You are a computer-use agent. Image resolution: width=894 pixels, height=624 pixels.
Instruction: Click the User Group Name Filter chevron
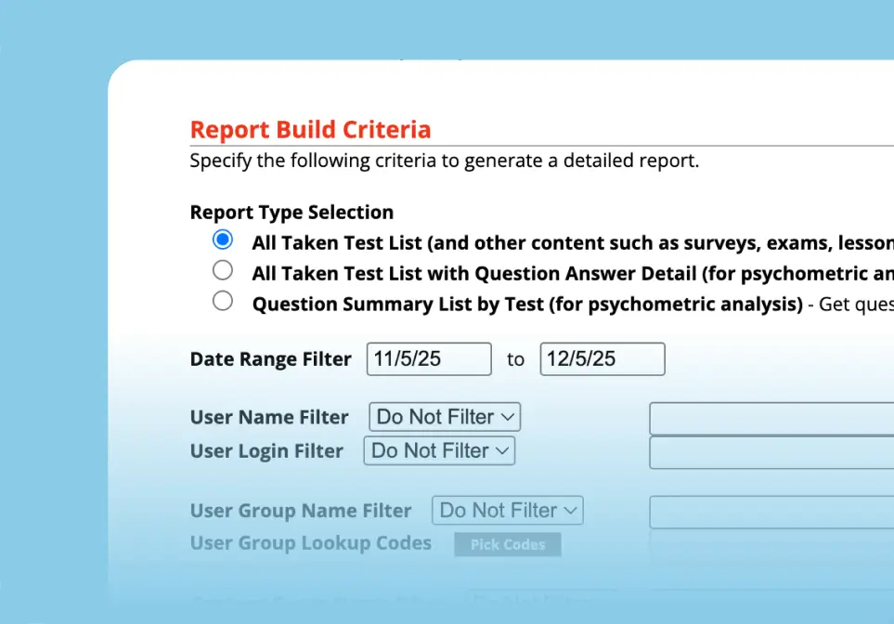pos(570,510)
